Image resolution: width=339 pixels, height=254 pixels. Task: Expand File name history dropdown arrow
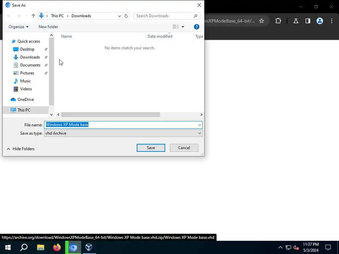pos(199,125)
